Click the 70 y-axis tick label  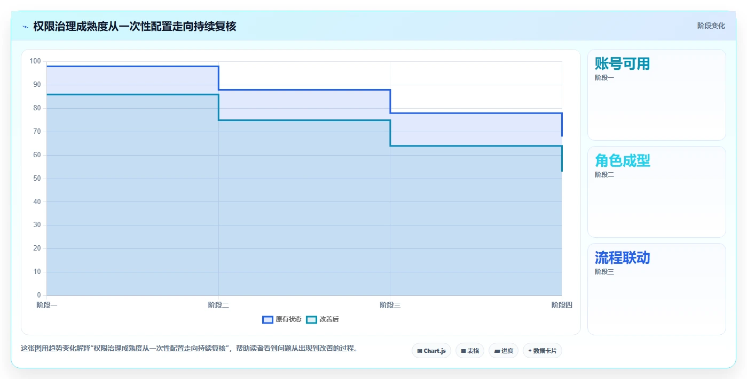pos(37,132)
